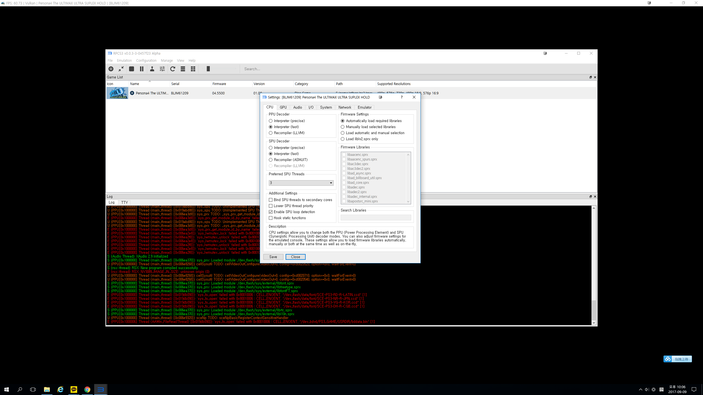Click the gear icon beside Persona4 entry
This screenshot has height=395, width=703.
(x=132, y=93)
